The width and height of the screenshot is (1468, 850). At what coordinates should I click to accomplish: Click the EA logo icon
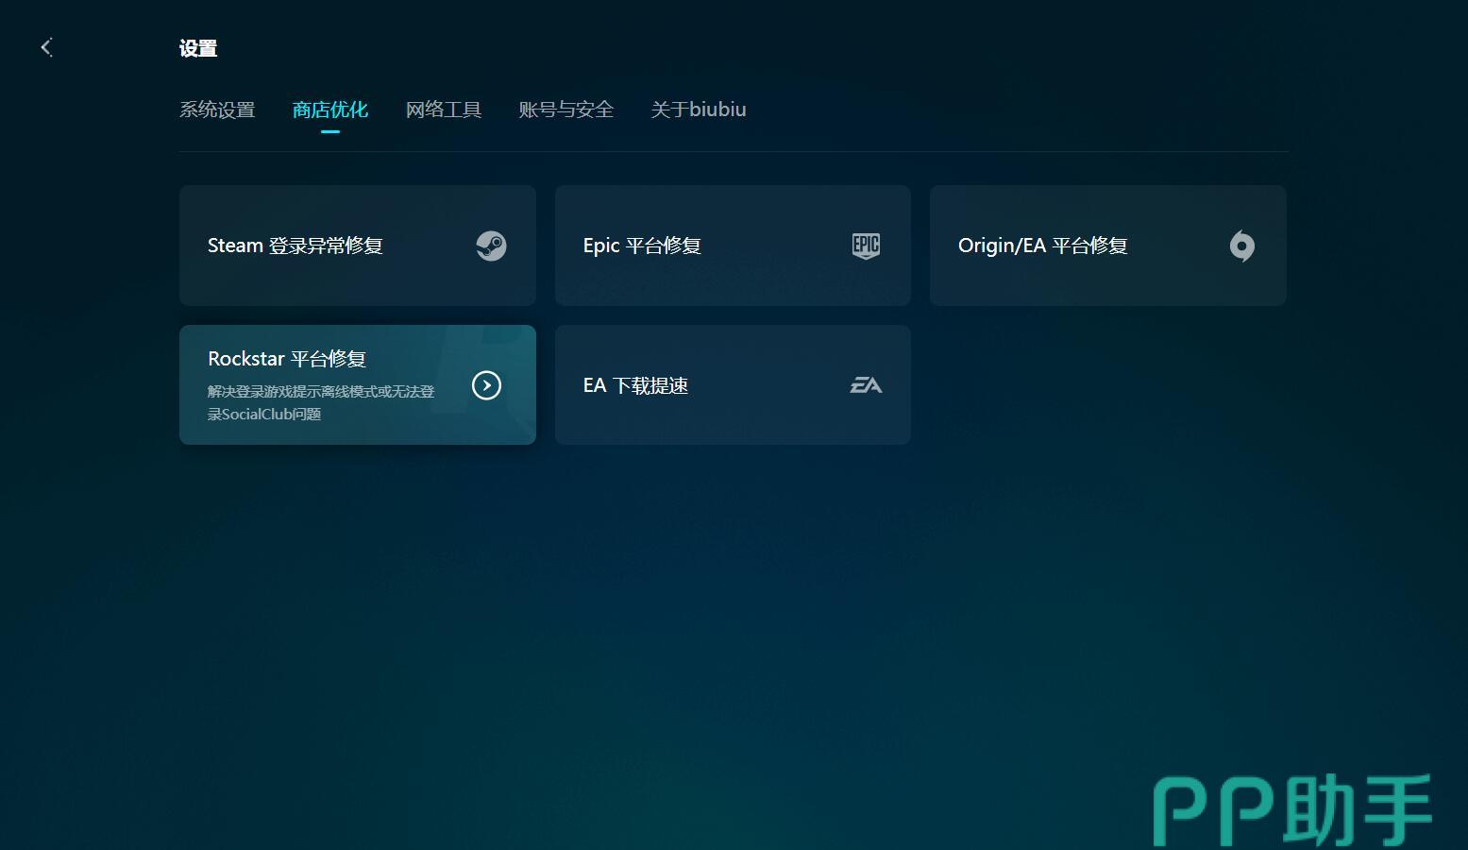pos(866,385)
